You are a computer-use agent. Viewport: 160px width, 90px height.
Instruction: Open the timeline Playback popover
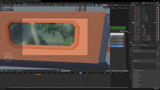(x=7, y=71)
